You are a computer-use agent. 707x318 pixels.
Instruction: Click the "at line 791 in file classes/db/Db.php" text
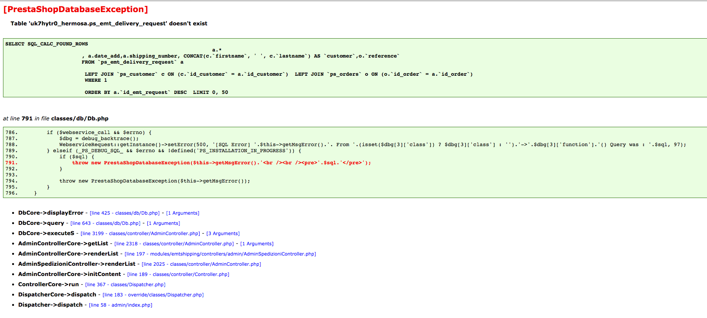56,118
